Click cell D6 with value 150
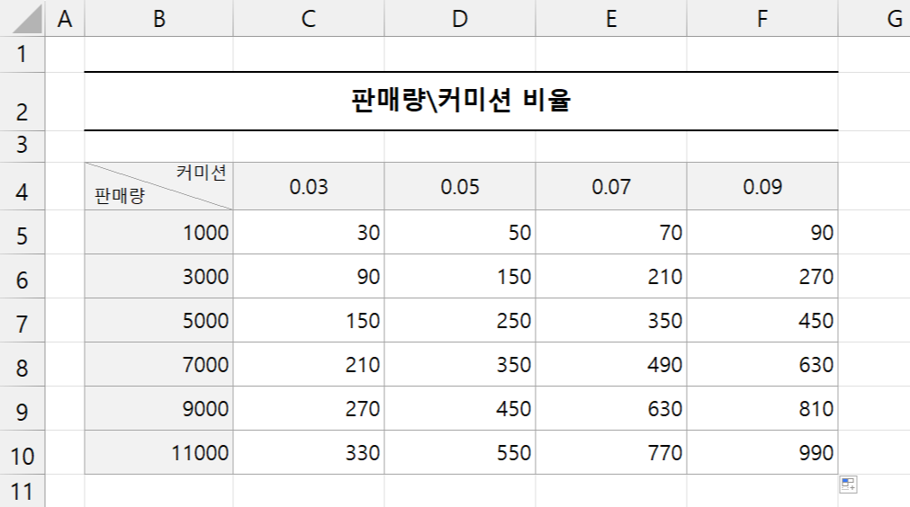The height and width of the screenshot is (507, 910). [x=460, y=276]
